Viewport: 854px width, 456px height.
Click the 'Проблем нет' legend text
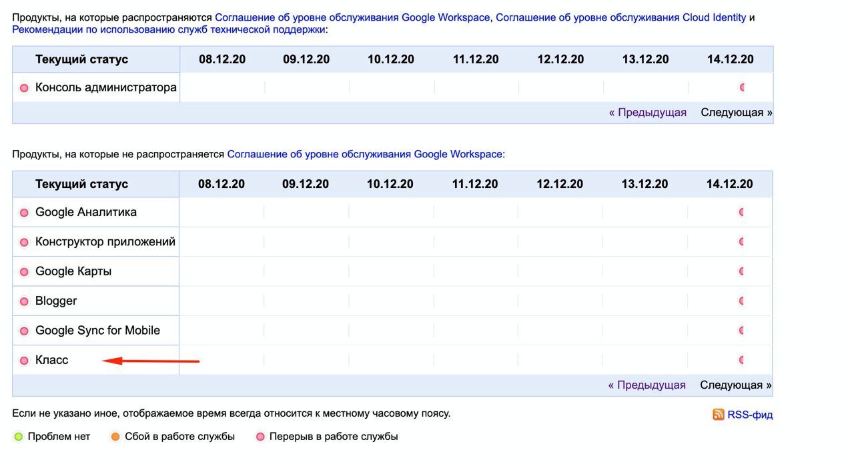point(59,437)
